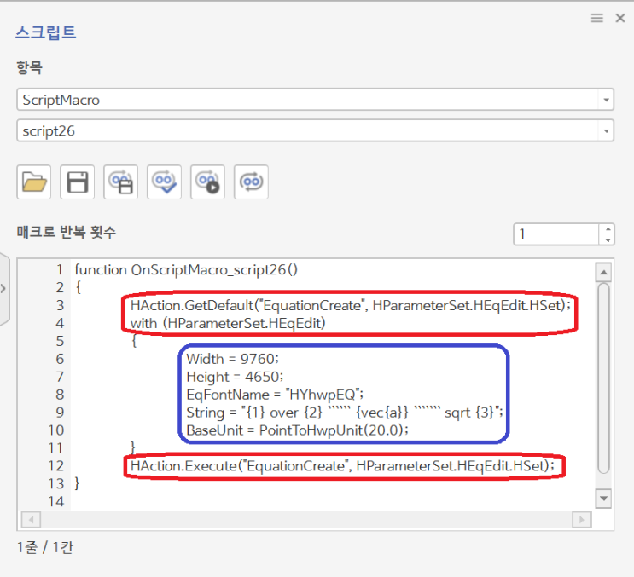The width and height of the screenshot is (634, 577).
Task: Click the 항목 label
Action: 30,67
